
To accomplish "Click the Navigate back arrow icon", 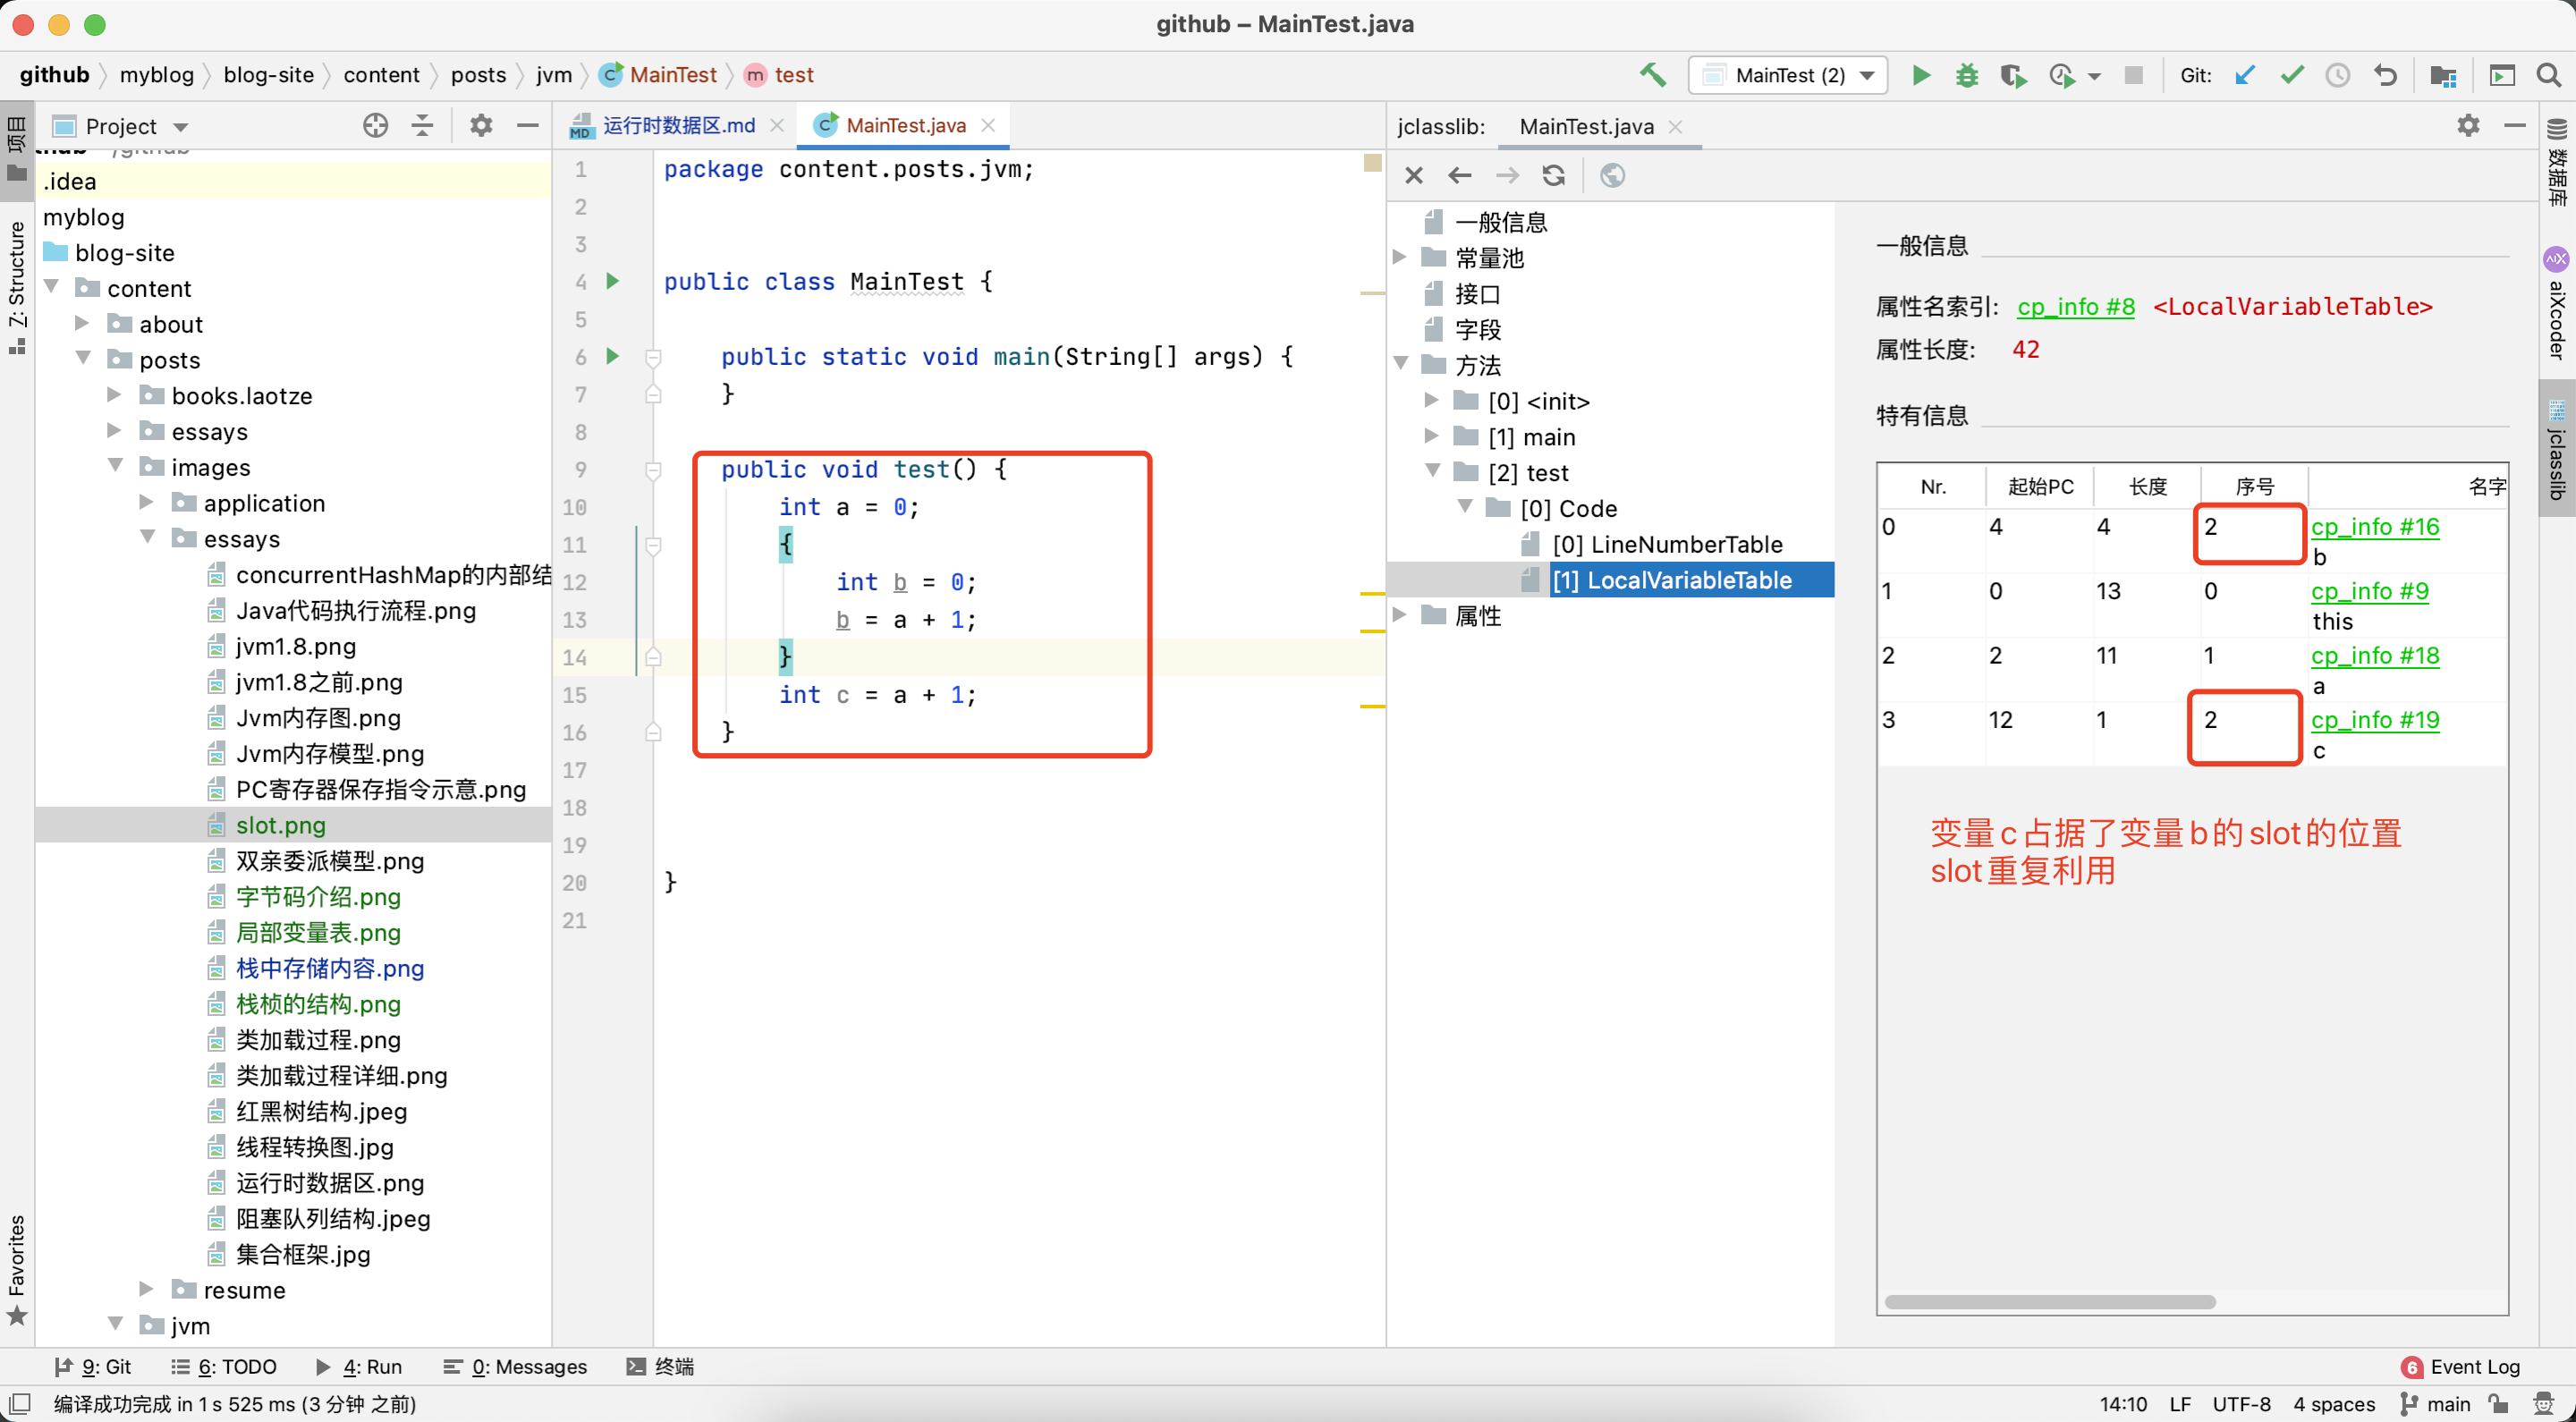I will click(1459, 175).
